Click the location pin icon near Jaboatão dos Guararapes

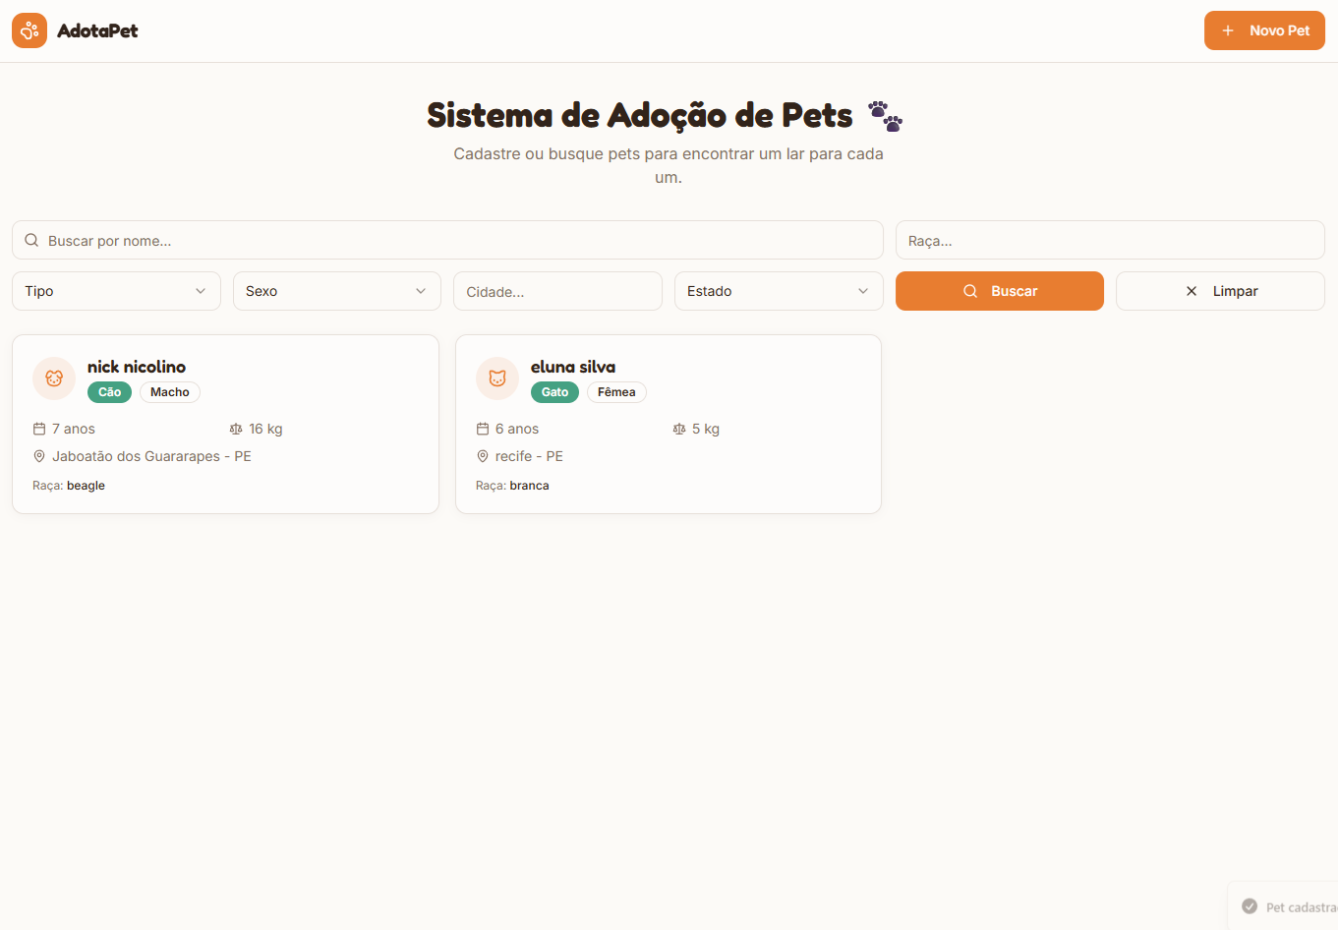coord(38,455)
